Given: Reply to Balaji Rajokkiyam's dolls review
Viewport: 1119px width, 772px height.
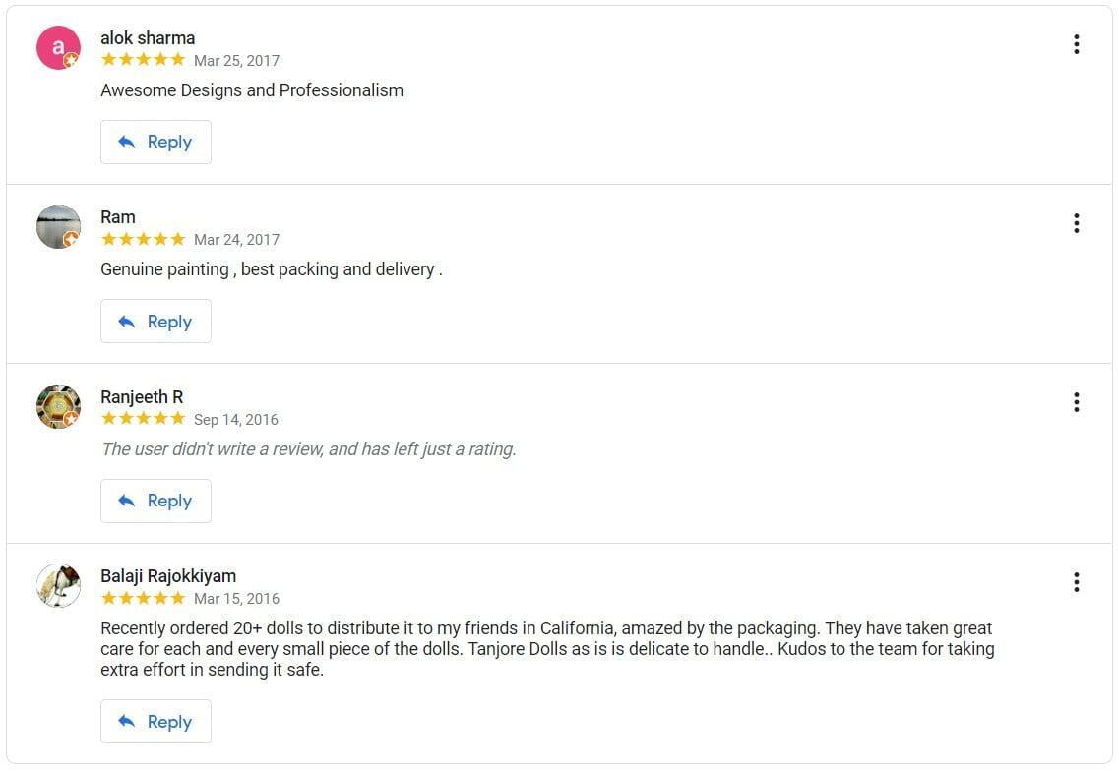Looking at the screenshot, I should pos(155,722).
